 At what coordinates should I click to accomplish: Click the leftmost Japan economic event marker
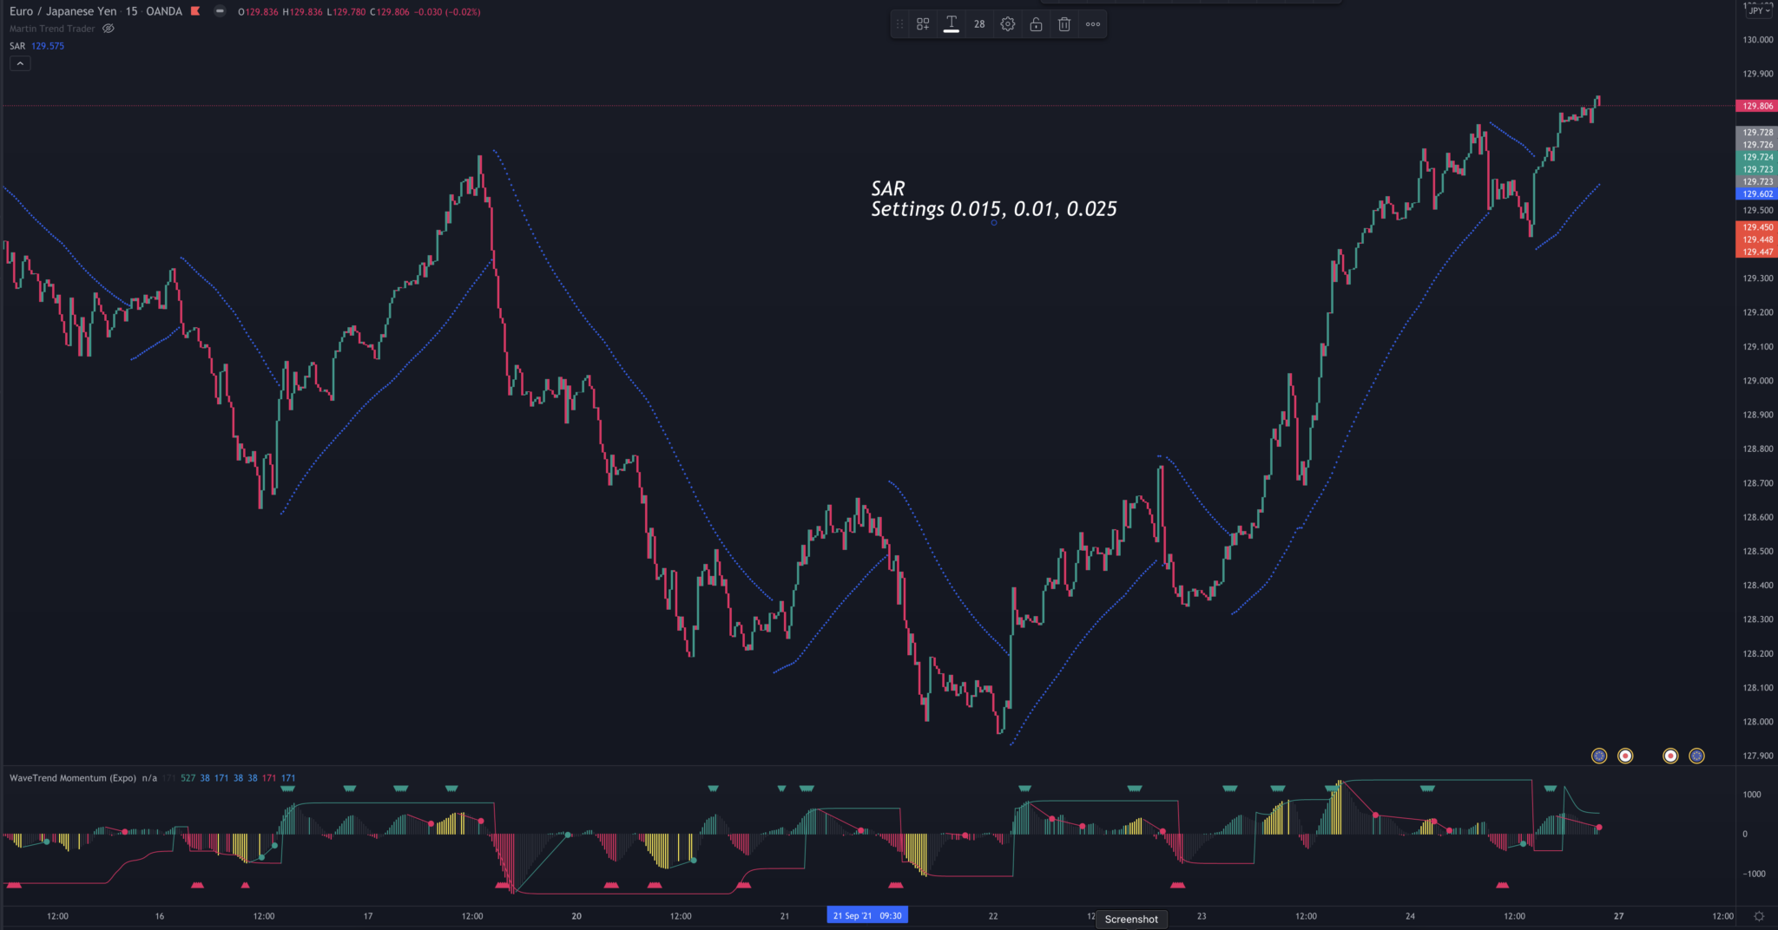click(x=1625, y=756)
